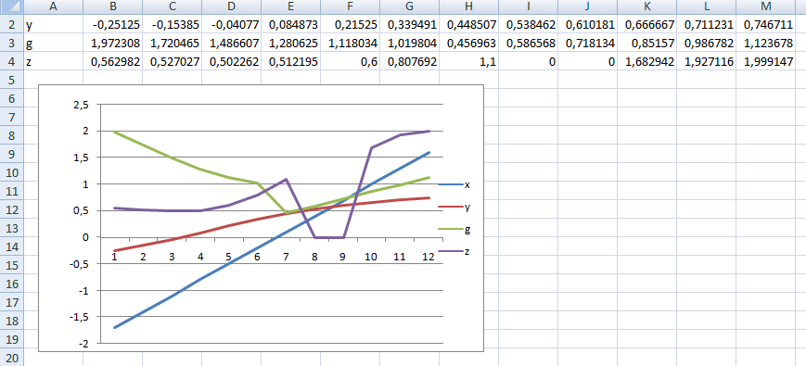Click cell with value 1,280625

point(291,42)
